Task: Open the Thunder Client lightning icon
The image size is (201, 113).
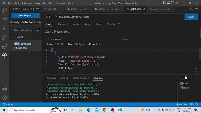Action: 4,55
